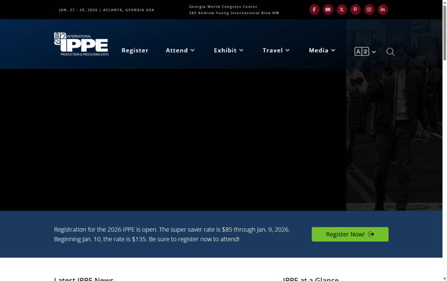The width and height of the screenshot is (447, 281).
Task: Expand the Media dropdown menu
Action: [x=322, y=51]
